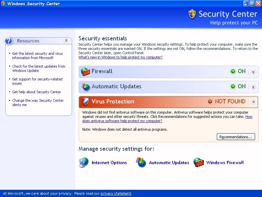Expand the Firewall section chevron
This screenshot has height=197, width=262.
pyautogui.click(x=253, y=72)
